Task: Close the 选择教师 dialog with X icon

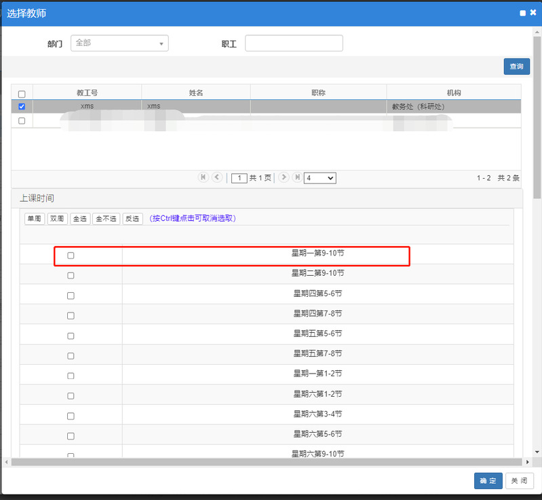Action: point(533,13)
